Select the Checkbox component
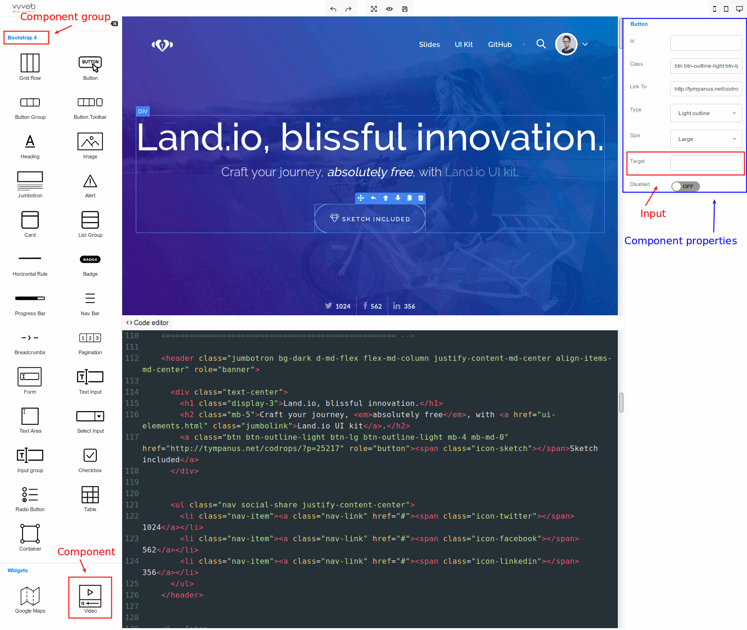747x630 pixels. click(x=90, y=459)
